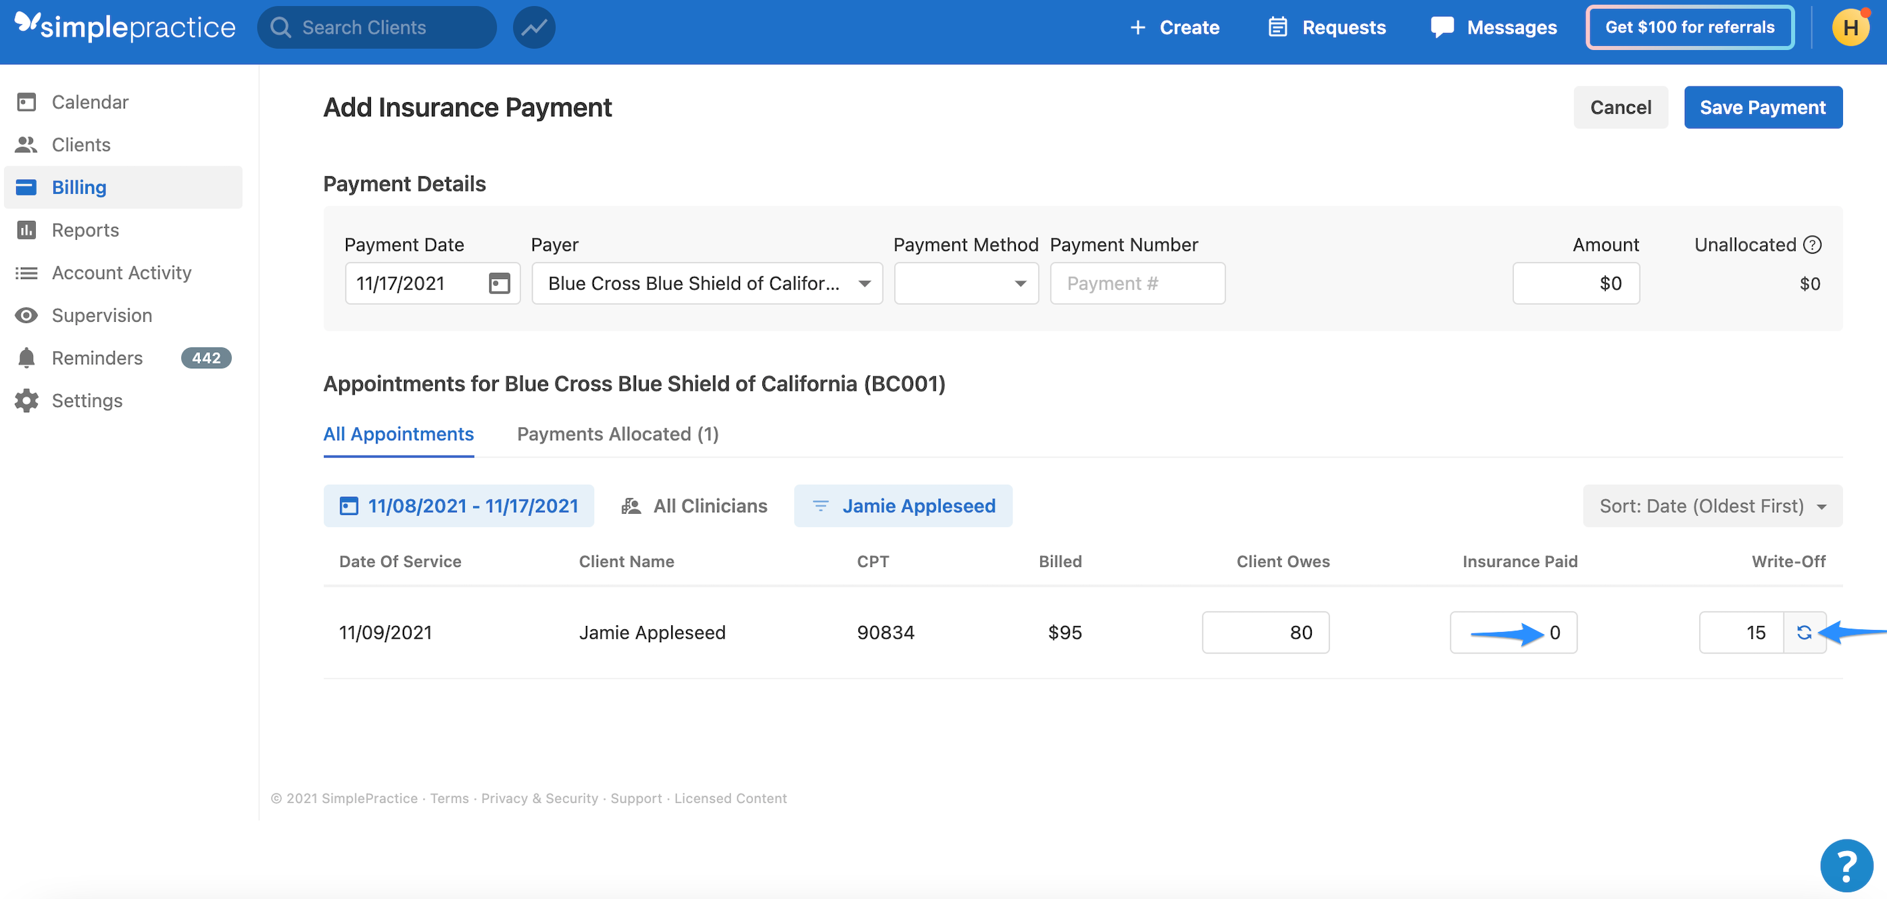Click the Clients people icon
The image size is (1887, 899).
[x=26, y=145]
